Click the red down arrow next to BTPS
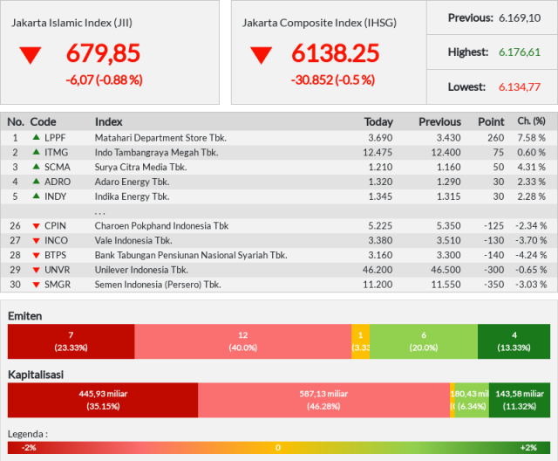 (x=36, y=256)
